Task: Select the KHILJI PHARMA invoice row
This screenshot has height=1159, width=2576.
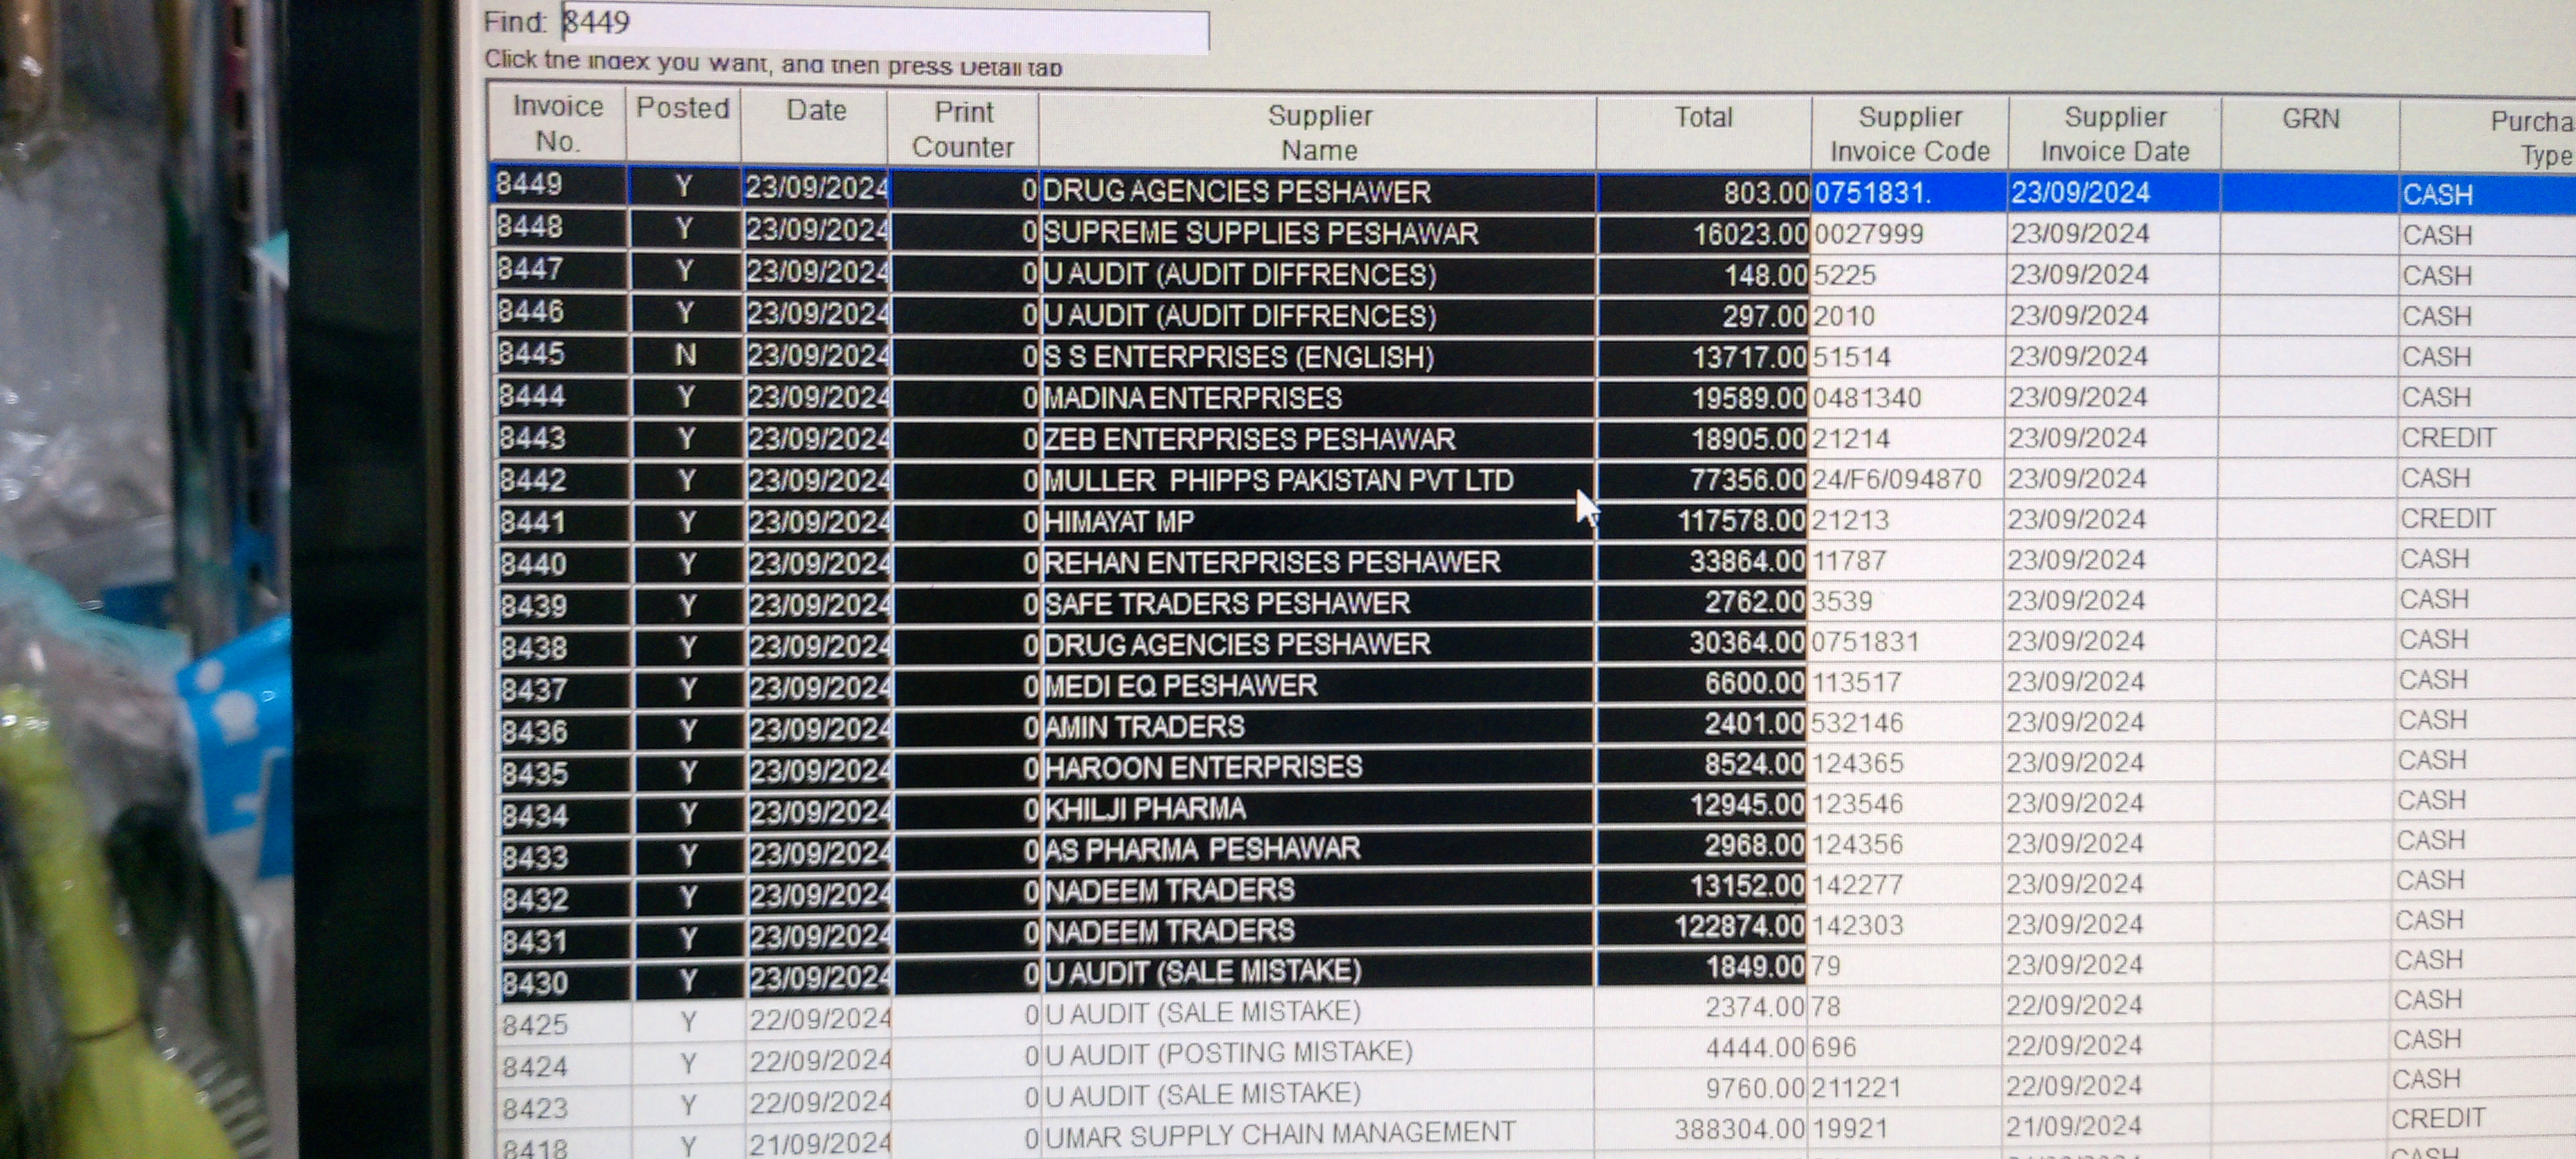Action: tap(1144, 809)
